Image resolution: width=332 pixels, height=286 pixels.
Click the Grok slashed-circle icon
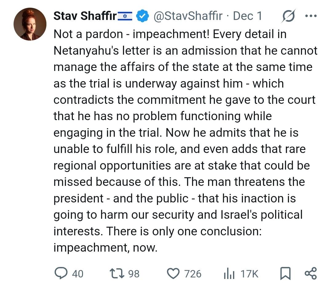[289, 16]
